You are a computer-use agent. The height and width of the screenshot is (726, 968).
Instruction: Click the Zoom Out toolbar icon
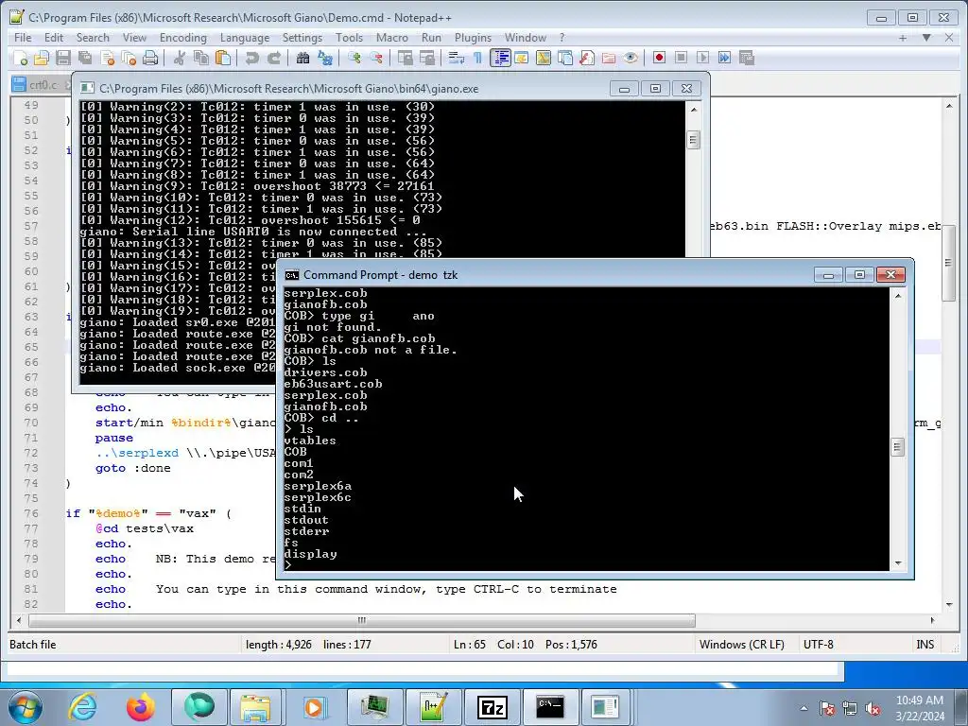click(x=376, y=58)
